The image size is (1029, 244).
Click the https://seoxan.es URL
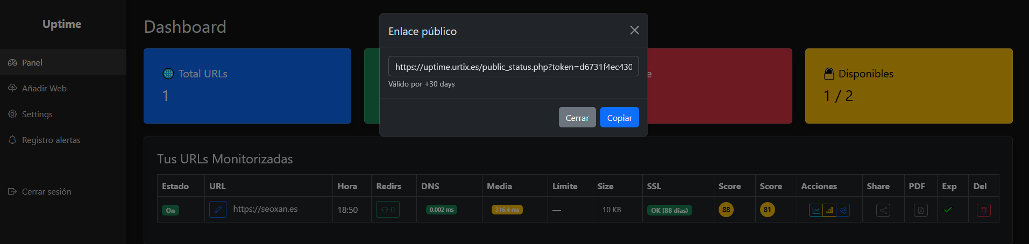click(x=265, y=209)
